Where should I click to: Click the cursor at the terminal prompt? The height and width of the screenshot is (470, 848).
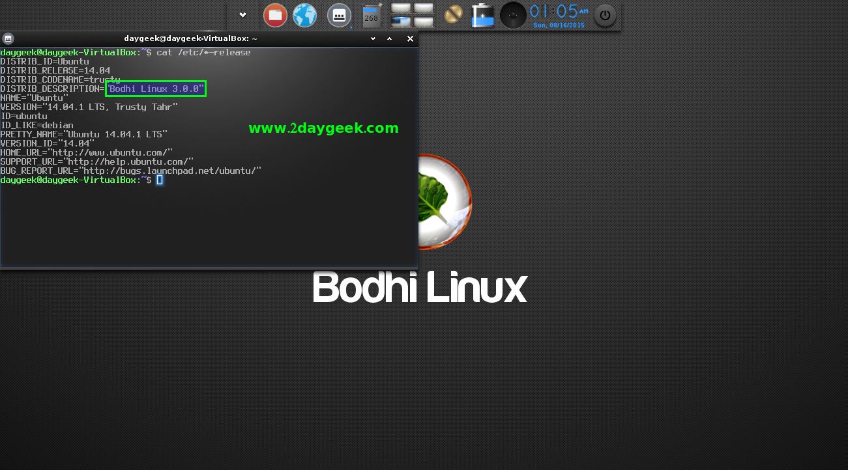coord(160,180)
